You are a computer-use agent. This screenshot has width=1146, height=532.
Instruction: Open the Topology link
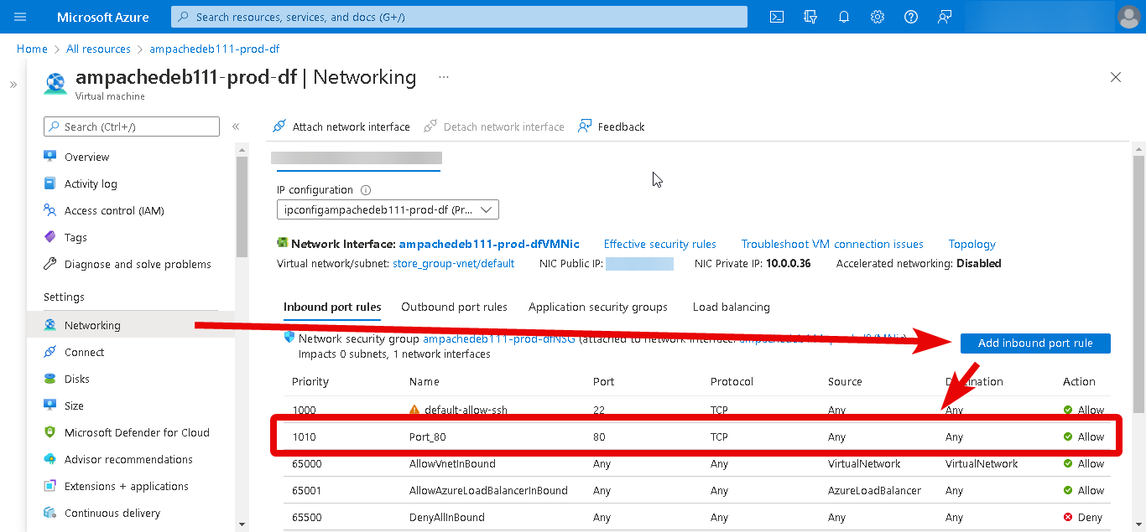972,244
